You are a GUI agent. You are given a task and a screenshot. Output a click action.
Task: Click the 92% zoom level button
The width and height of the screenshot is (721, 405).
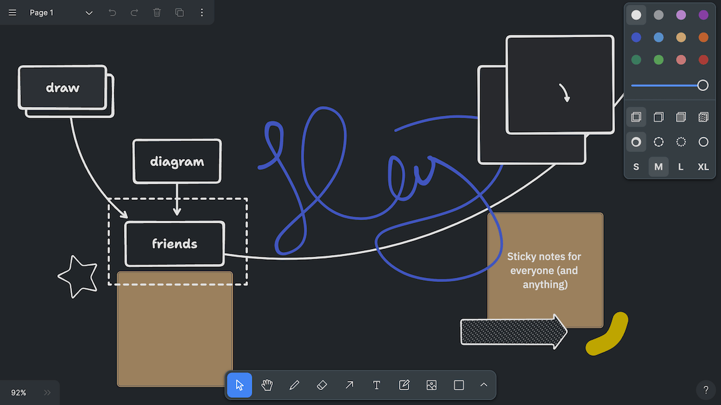tap(19, 392)
